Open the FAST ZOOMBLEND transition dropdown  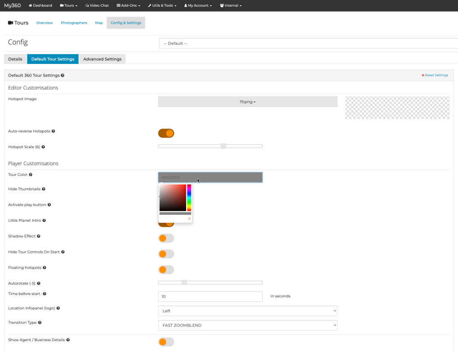(x=248, y=325)
